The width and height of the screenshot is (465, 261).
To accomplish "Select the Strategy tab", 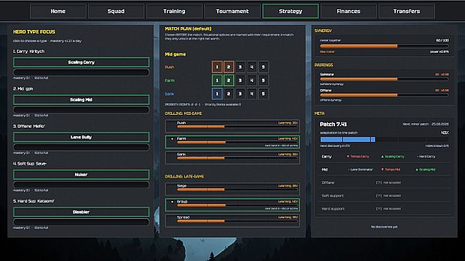I will tap(291, 11).
